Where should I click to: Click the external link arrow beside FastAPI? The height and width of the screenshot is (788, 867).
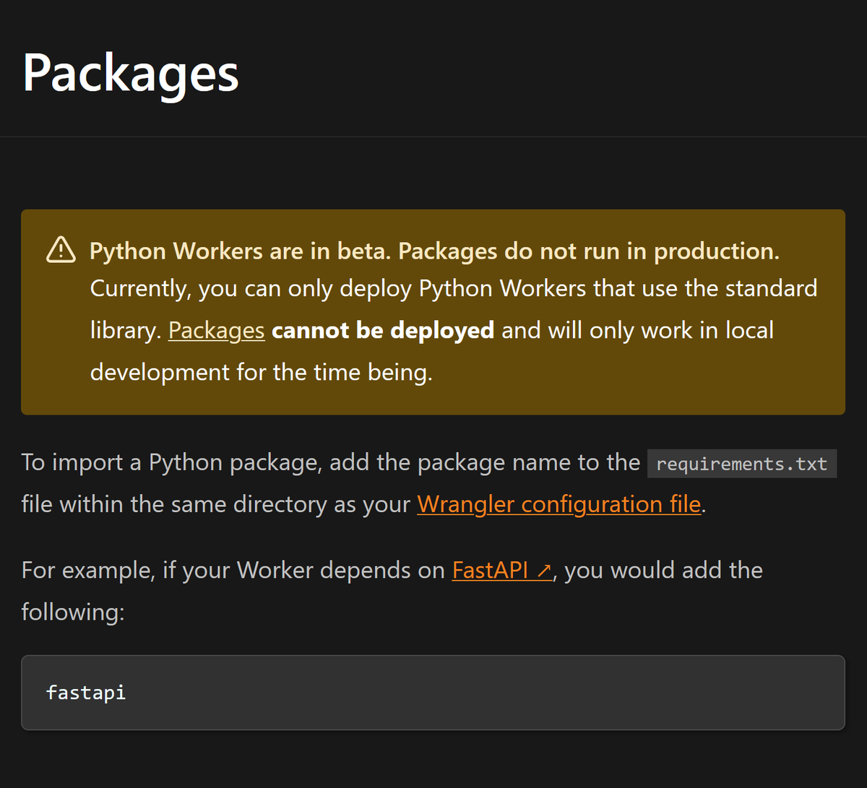(x=546, y=569)
